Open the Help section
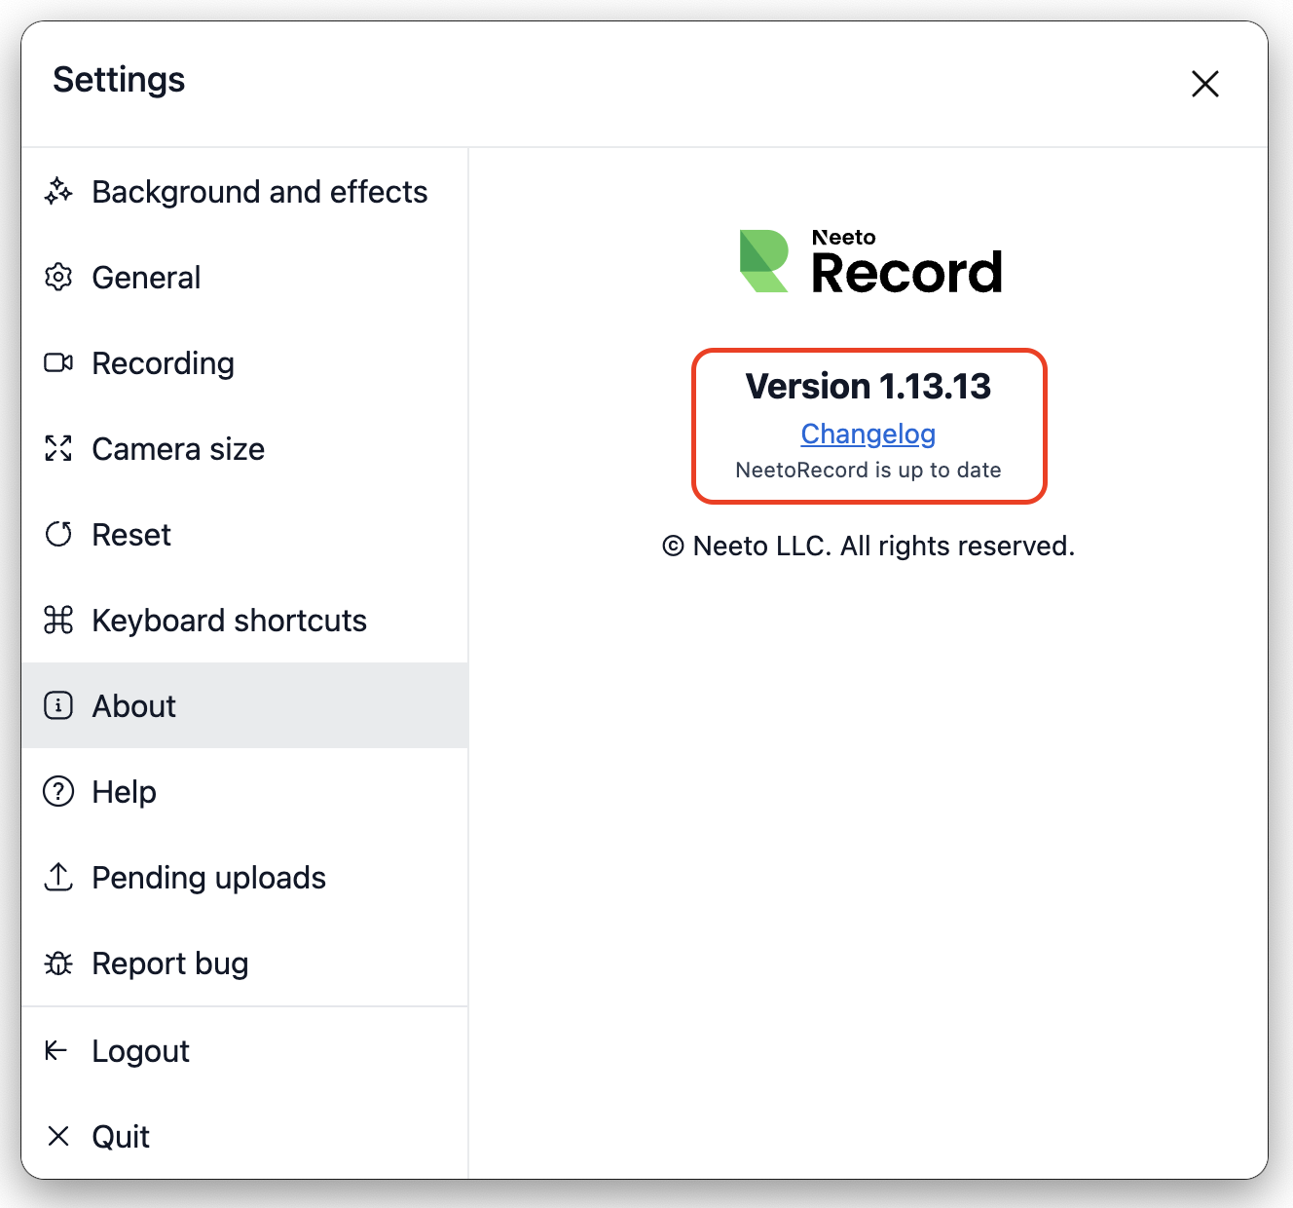1293x1208 pixels. (244, 791)
